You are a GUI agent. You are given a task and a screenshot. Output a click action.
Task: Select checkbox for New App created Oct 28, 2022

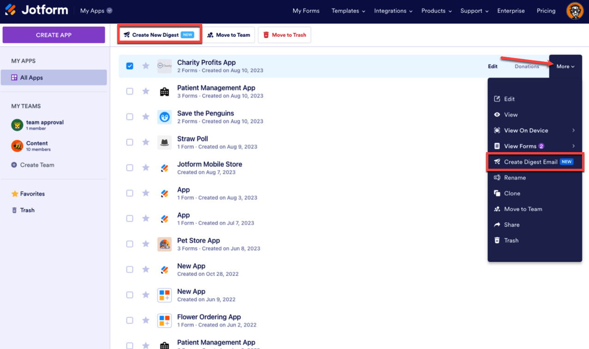130,269
